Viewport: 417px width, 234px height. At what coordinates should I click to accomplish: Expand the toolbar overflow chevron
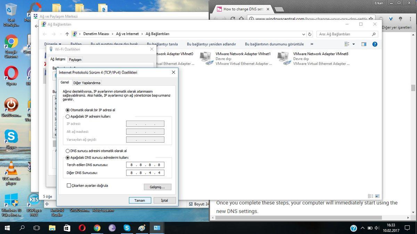[311, 44]
